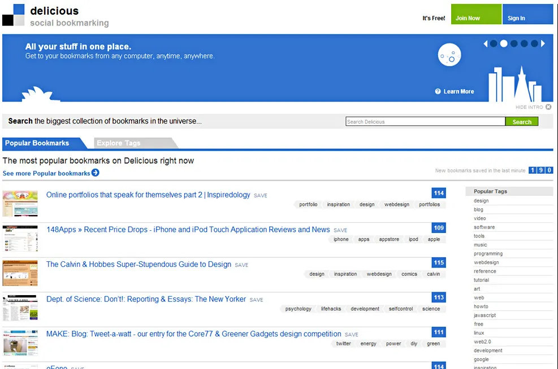The image size is (558, 369).
Task: Click arrow icon beside See more Popular bookmarks
Action: (96, 173)
